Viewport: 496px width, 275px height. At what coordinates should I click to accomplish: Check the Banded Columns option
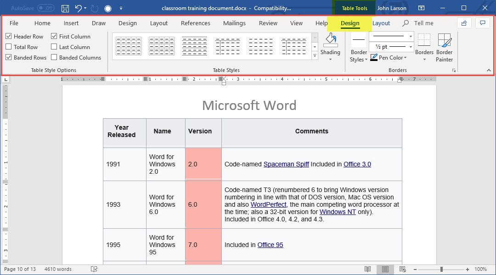click(54, 57)
